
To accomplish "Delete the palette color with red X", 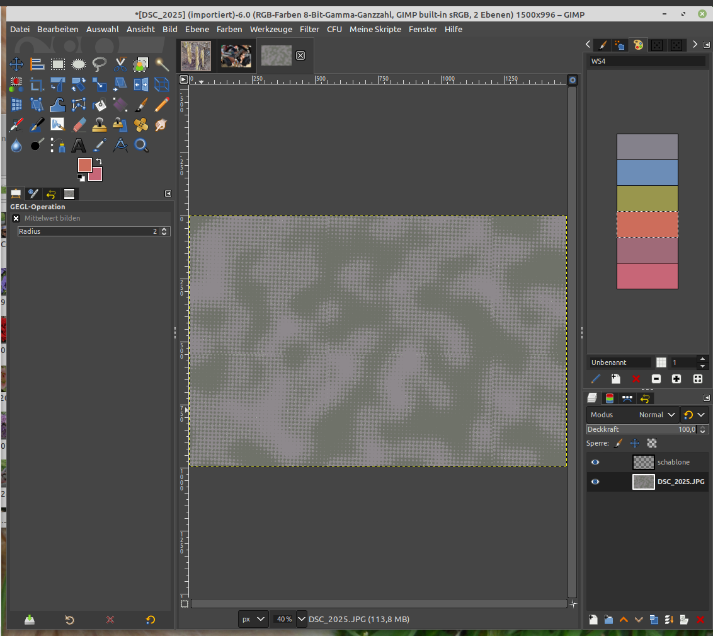I will [x=636, y=379].
